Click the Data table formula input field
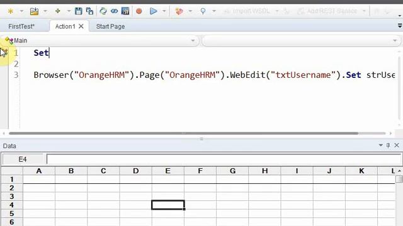 coord(224,159)
